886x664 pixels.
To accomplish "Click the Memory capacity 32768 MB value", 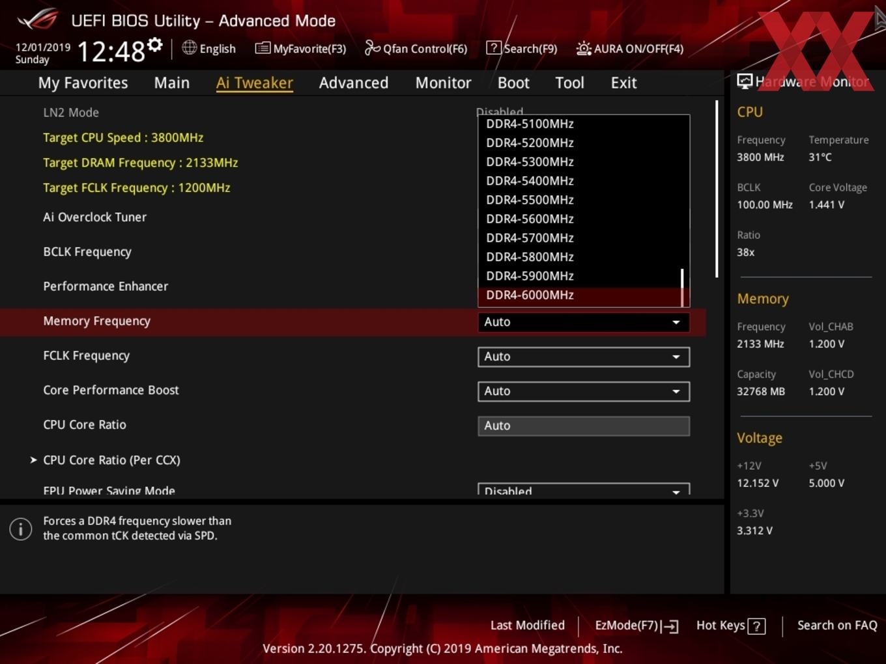I will (x=760, y=391).
